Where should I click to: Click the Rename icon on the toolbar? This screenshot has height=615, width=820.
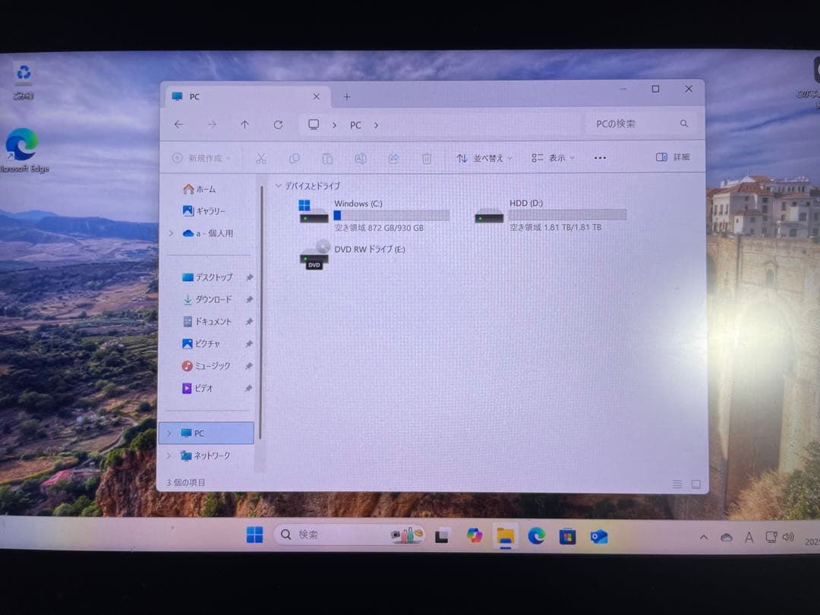click(x=361, y=158)
